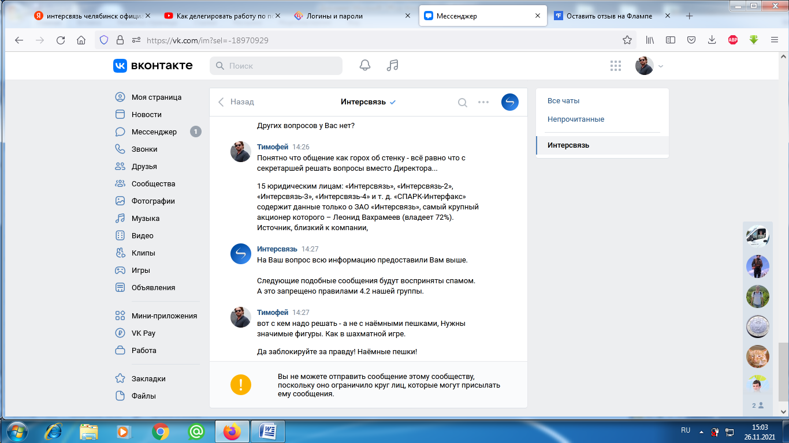Screen dimensions: 789x443
Task: Open the music note icon in VK header
Action: (393, 66)
